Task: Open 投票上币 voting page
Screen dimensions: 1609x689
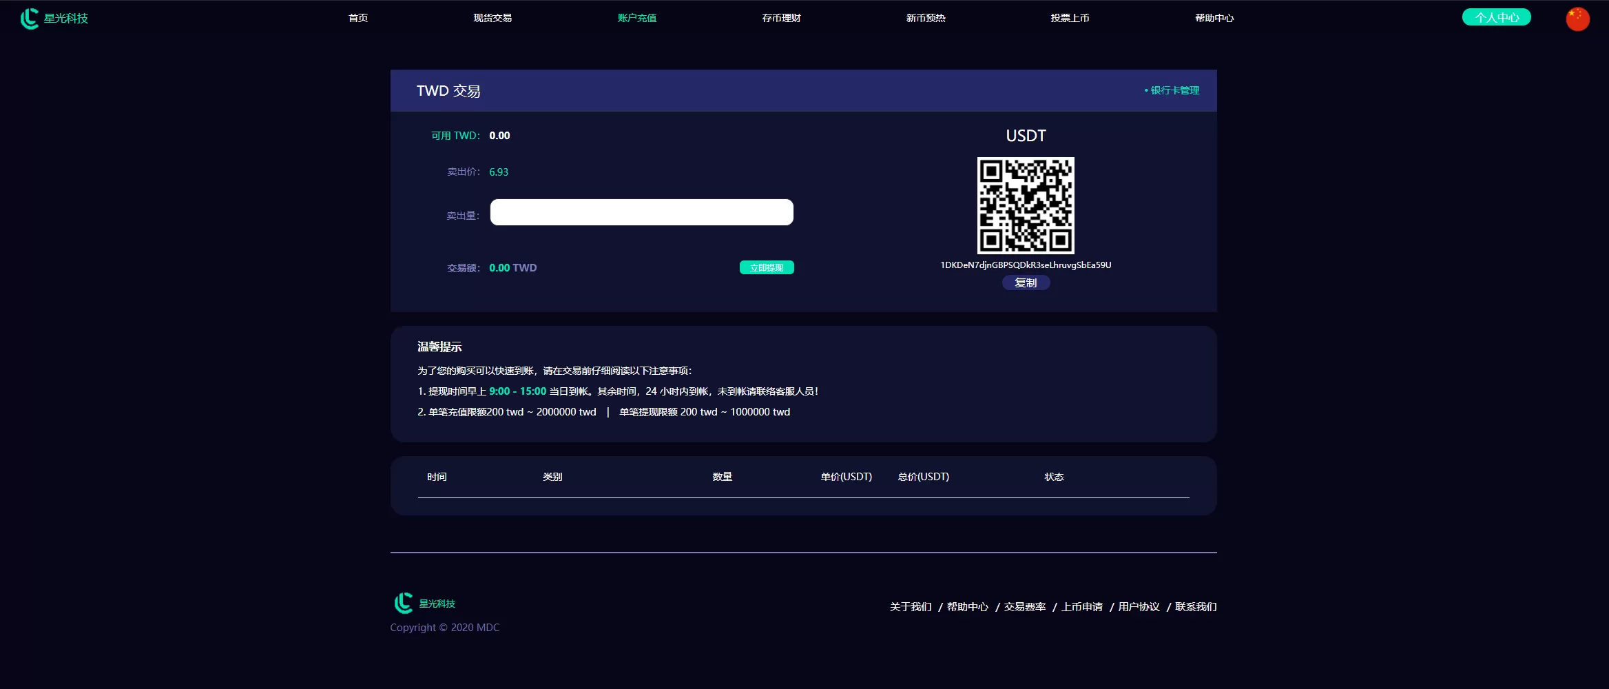Action: (1070, 18)
